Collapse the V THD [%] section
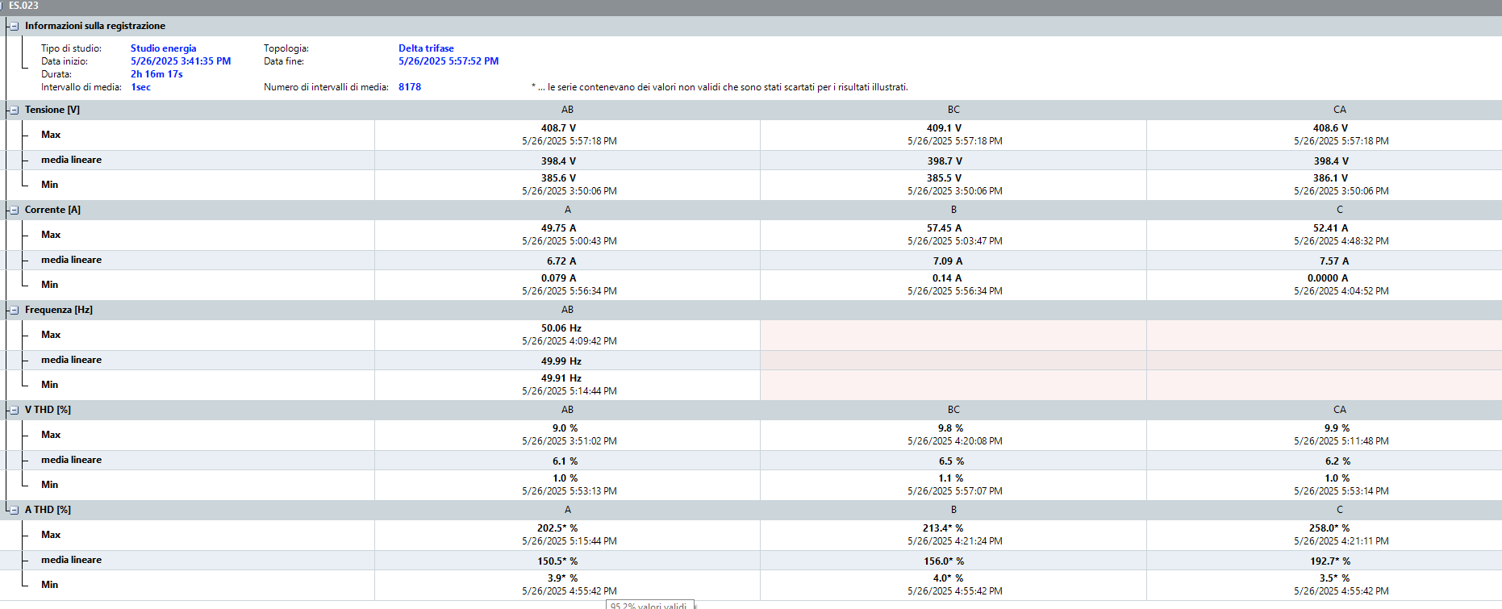Image resolution: width=1502 pixels, height=609 pixels. (x=14, y=410)
